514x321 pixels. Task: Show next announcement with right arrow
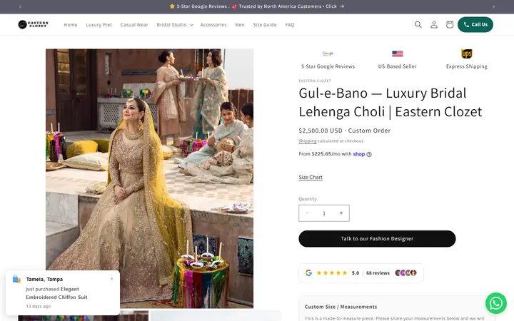493,6
